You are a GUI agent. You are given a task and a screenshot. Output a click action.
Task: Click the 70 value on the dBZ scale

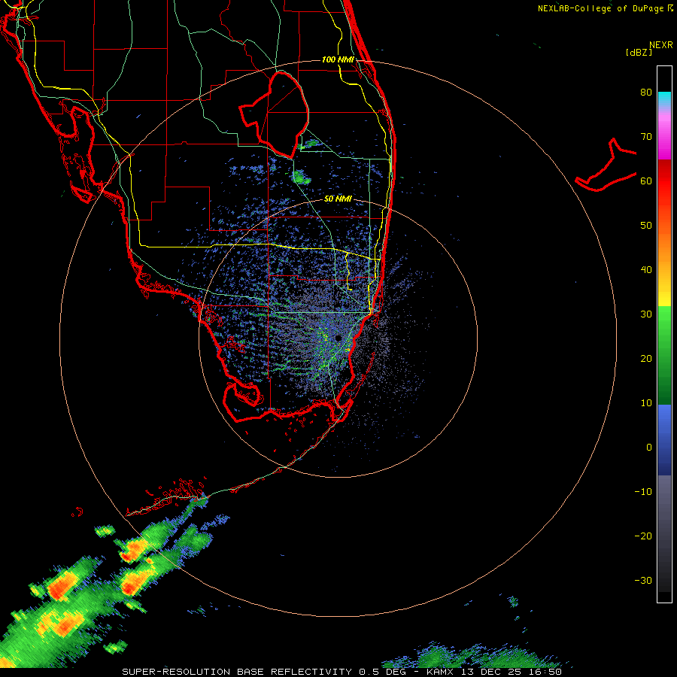646,137
